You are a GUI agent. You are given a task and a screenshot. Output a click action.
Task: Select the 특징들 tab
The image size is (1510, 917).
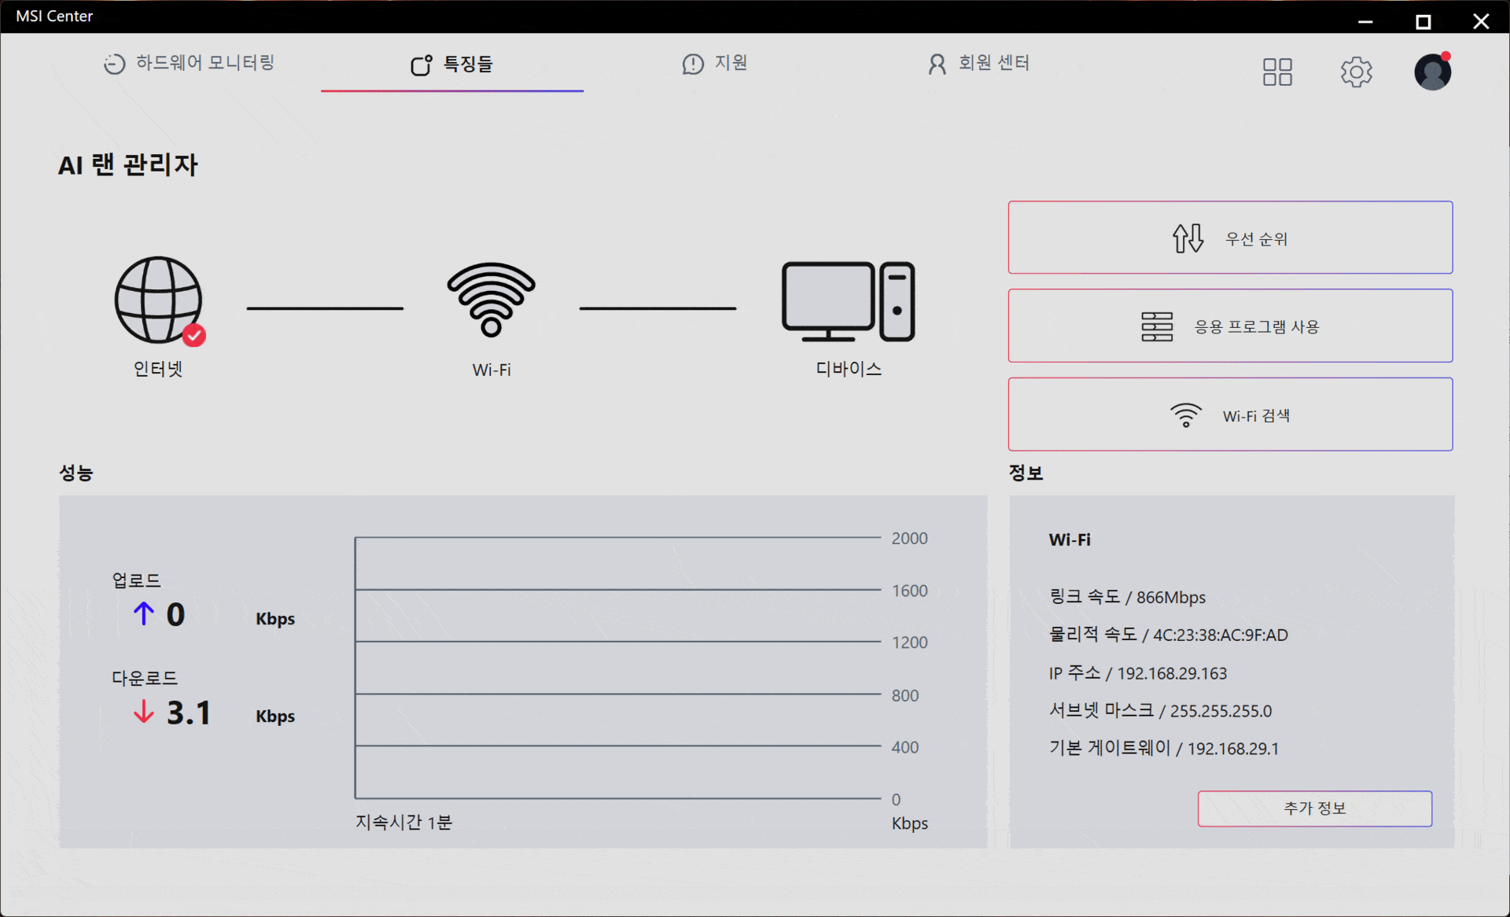[x=452, y=64]
